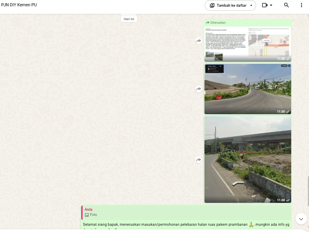Click the PJN DIY Kemen PU chat title

[x=19, y=5]
